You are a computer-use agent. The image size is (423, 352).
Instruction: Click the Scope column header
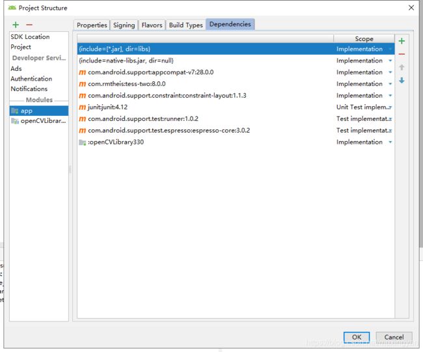(x=364, y=39)
